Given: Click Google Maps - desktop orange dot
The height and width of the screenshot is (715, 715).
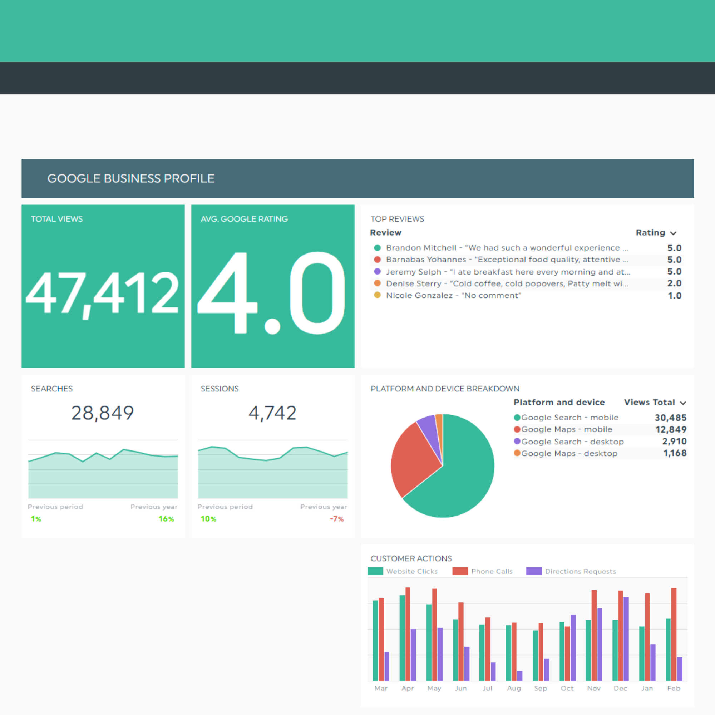Looking at the screenshot, I should point(517,453).
